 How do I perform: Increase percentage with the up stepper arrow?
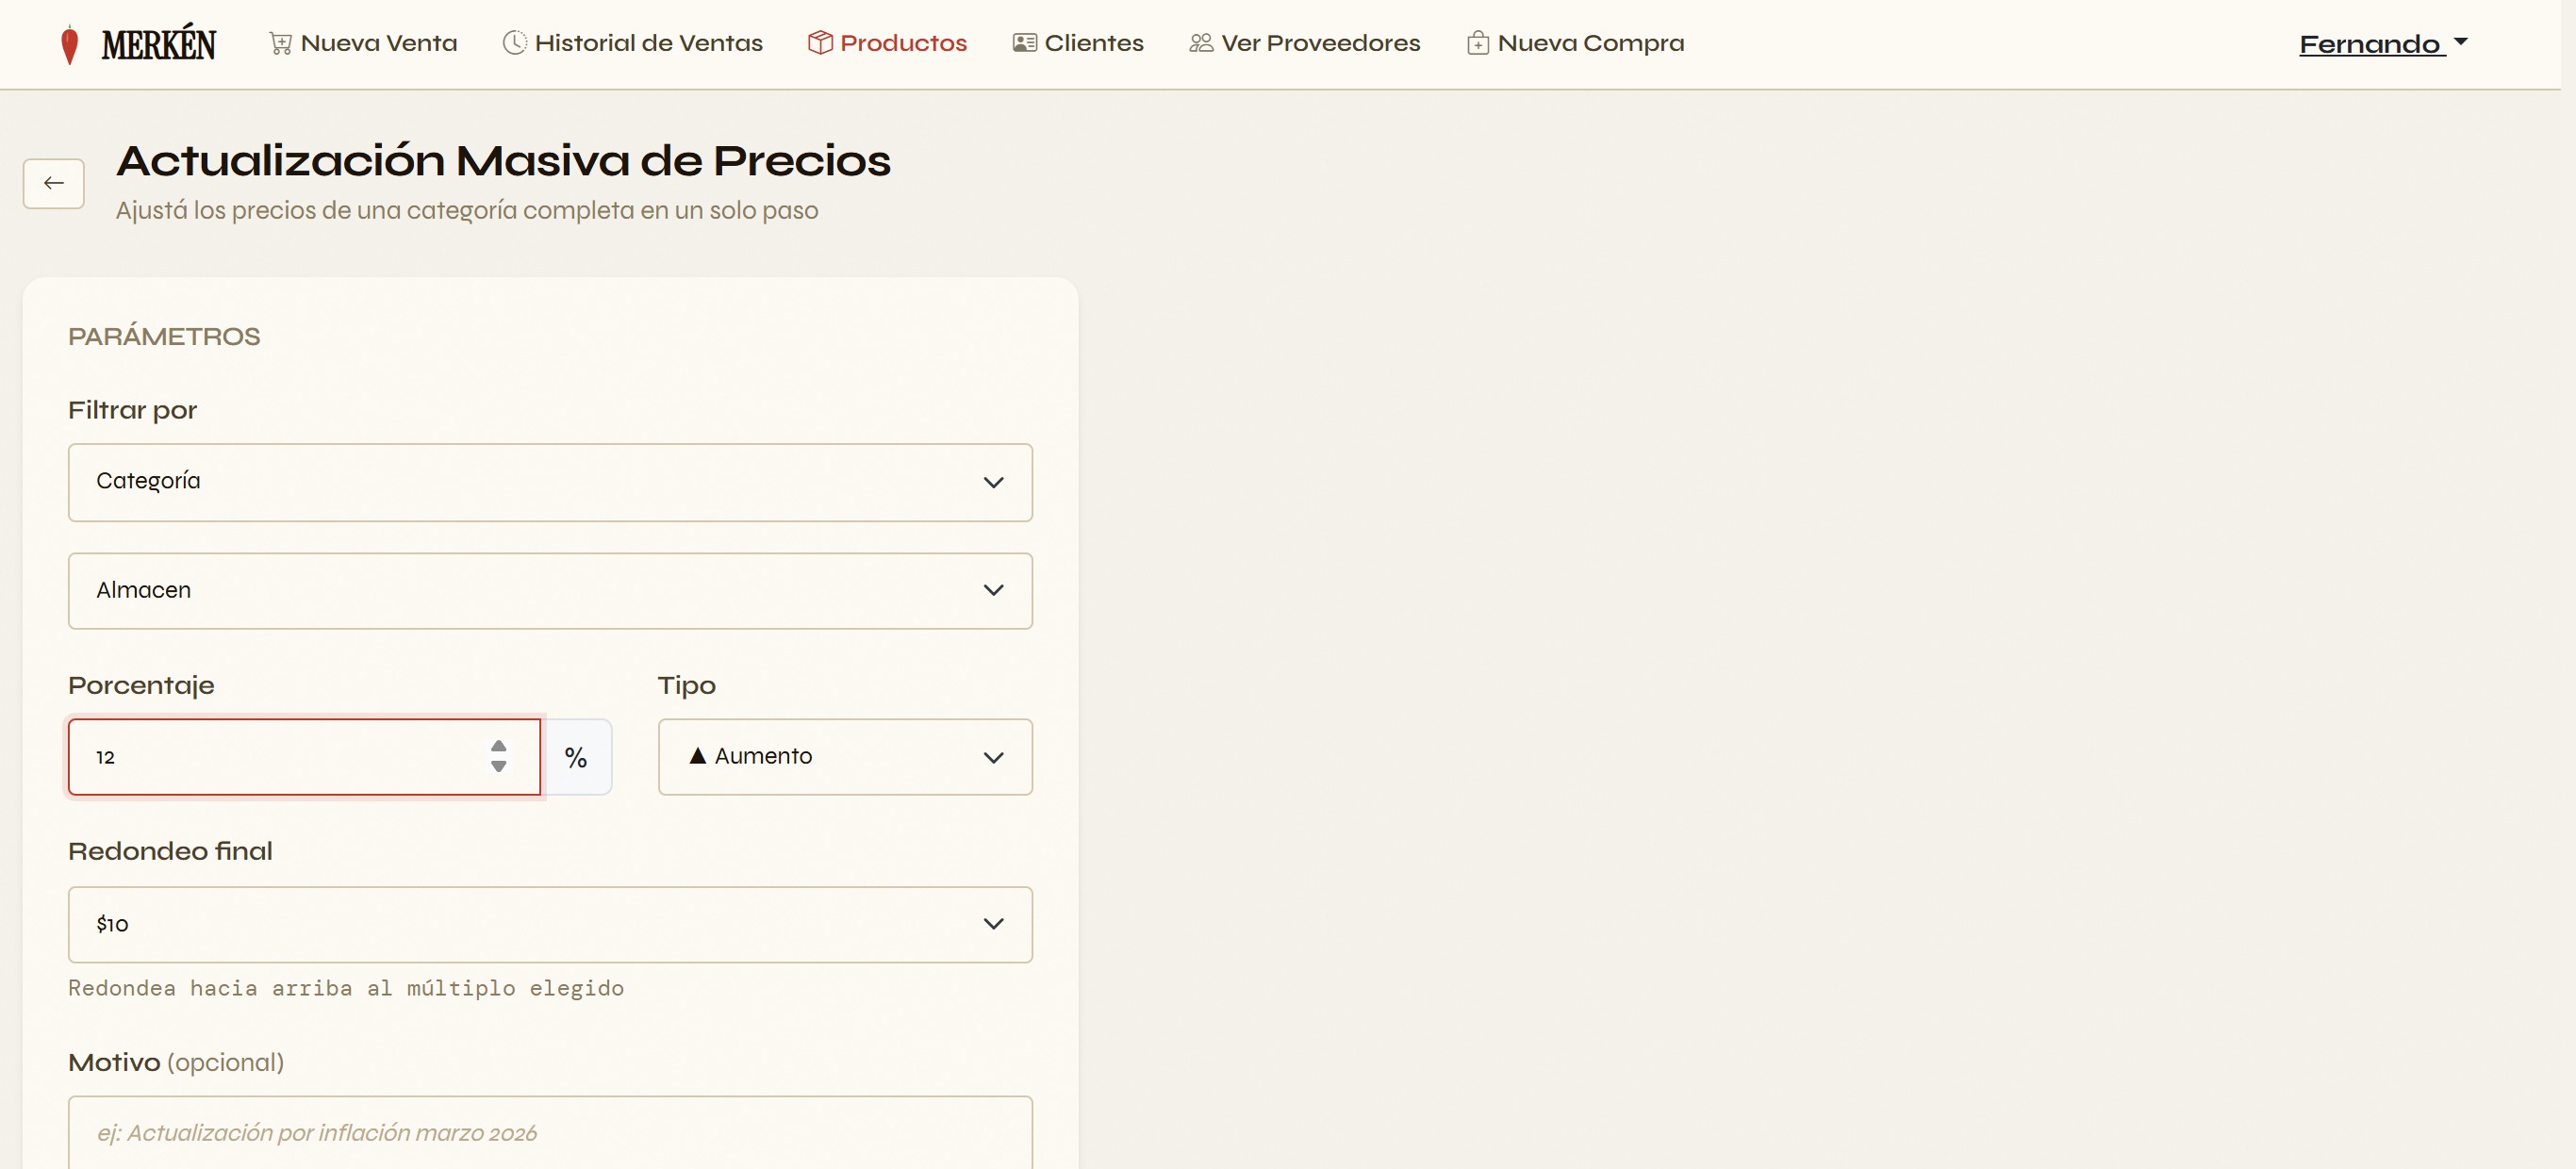(x=499, y=746)
